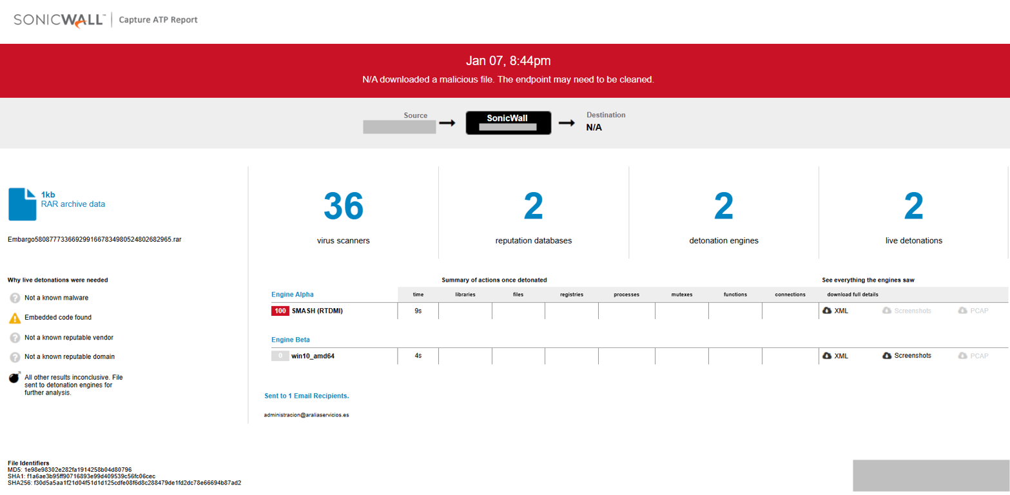This screenshot has width=1010, height=495.
Task: Click the 36 virus scanners count
Action: coord(344,206)
